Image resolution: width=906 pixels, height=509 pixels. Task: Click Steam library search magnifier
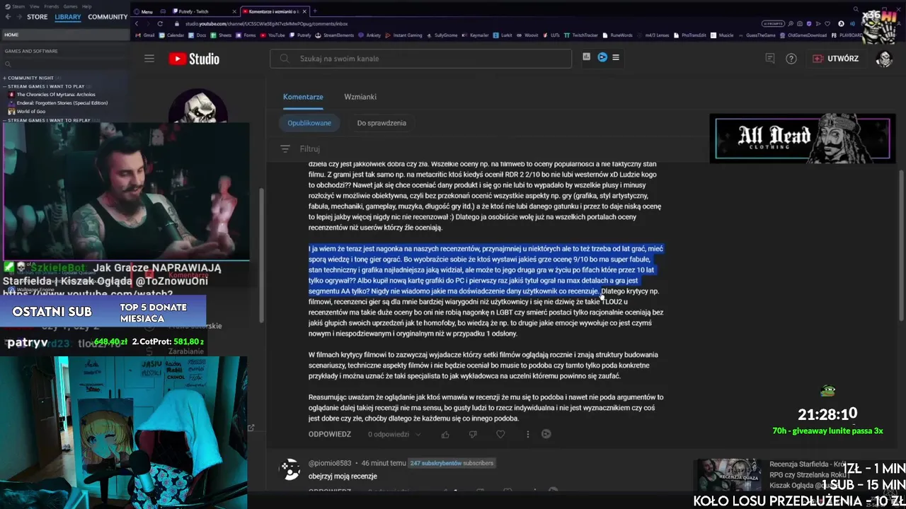[x=7, y=64]
